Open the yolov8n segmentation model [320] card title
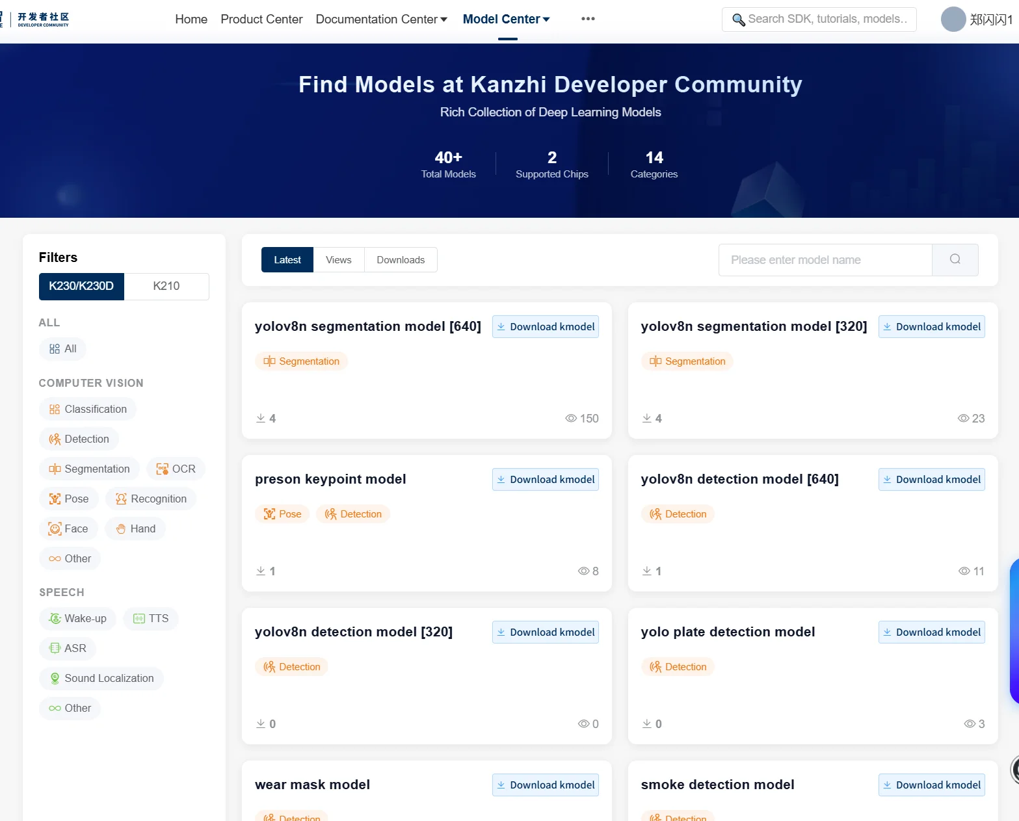This screenshot has width=1019, height=821. 754,326
